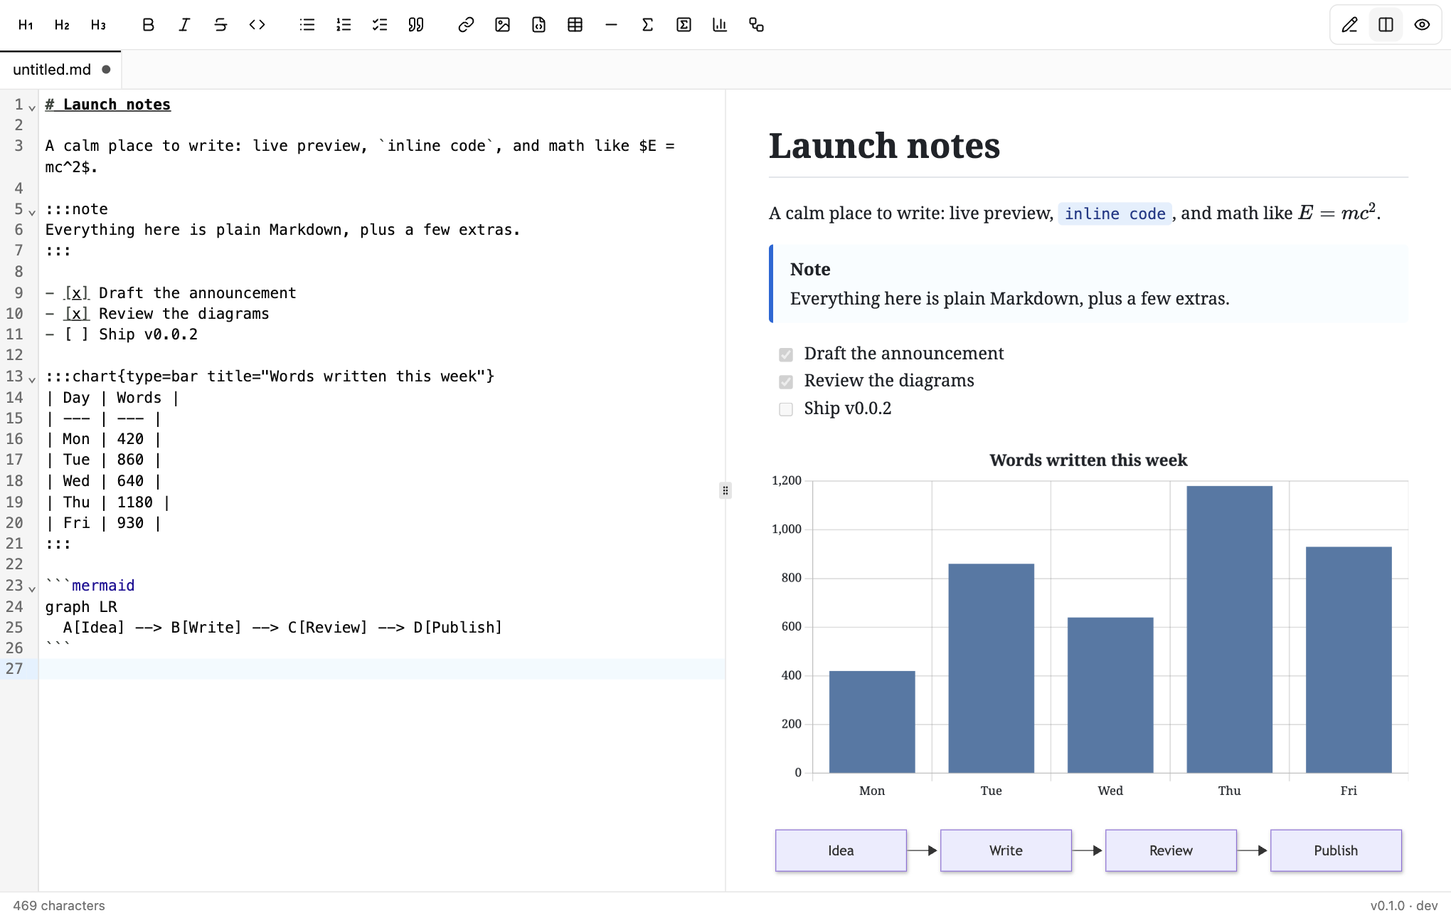1451x918 pixels.
Task: Click the Publish node in the diagram
Action: (x=1336, y=850)
